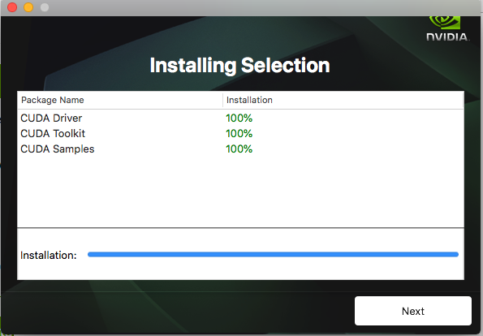Click the 100% status for CUDA Toolkit
The height and width of the screenshot is (336, 483).
pos(239,133)
